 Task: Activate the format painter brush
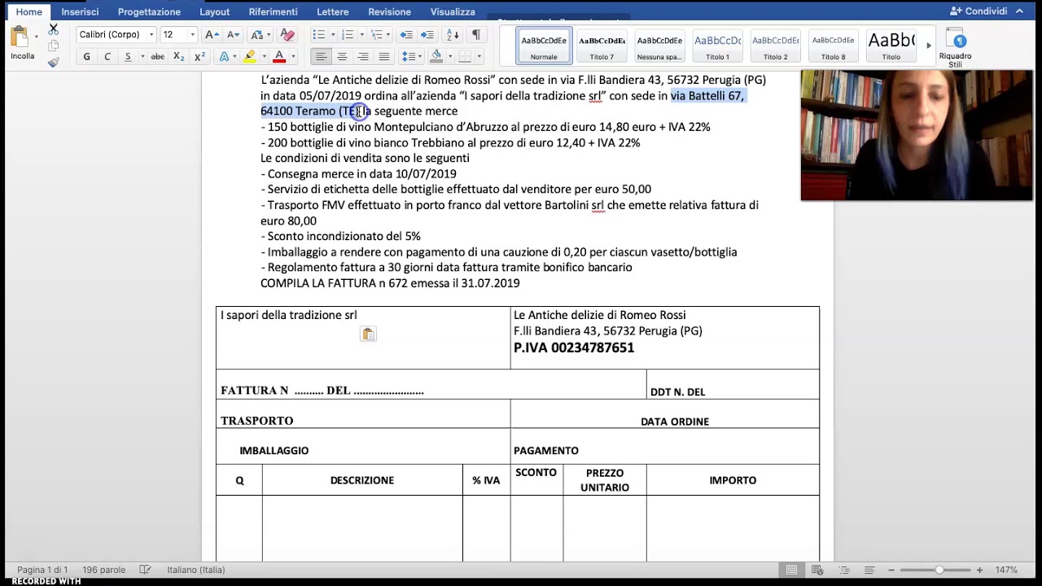tap(53, 62)
